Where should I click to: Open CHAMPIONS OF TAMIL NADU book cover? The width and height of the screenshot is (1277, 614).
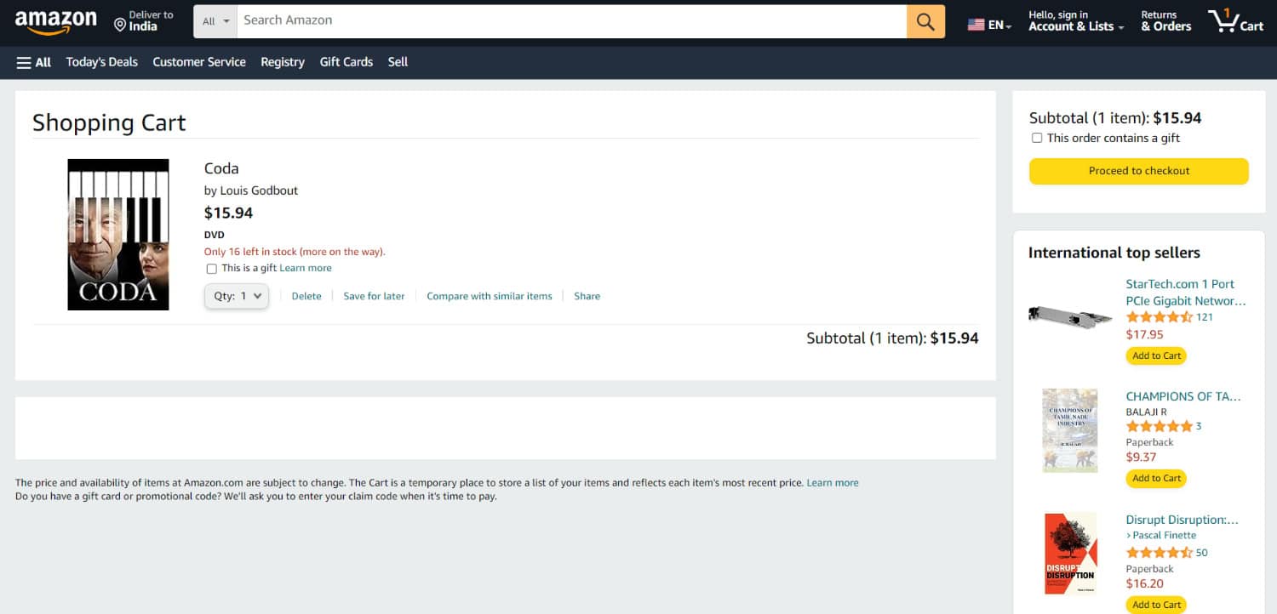[1070, 430]
